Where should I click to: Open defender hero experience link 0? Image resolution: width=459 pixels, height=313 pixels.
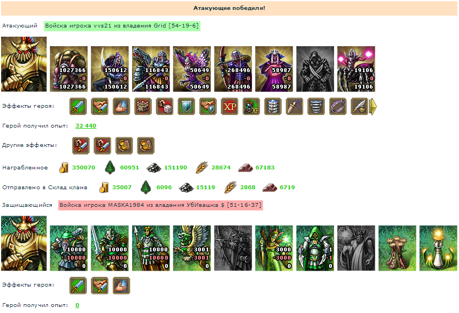tap(77, 305)
